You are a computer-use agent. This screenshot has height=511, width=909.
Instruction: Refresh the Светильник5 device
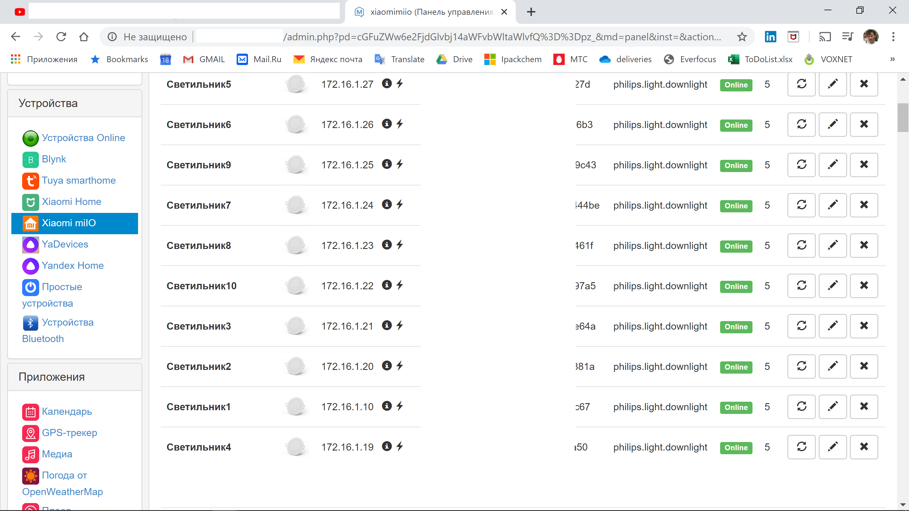point(801,84)
